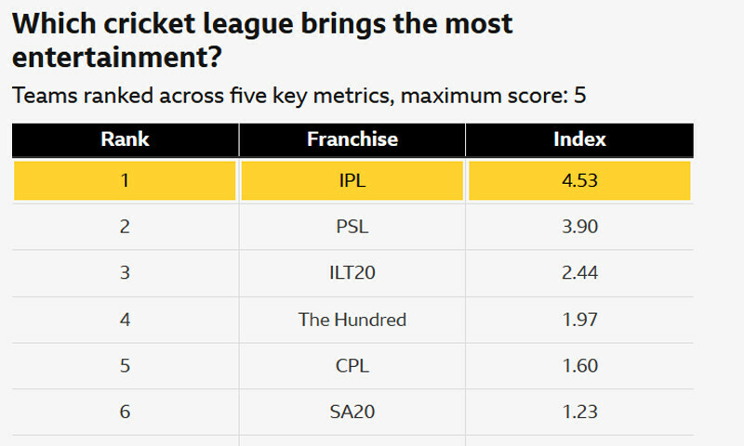Click the Rank column header
The height and width of the screenshot is (446, 744).
pos(125,139)
